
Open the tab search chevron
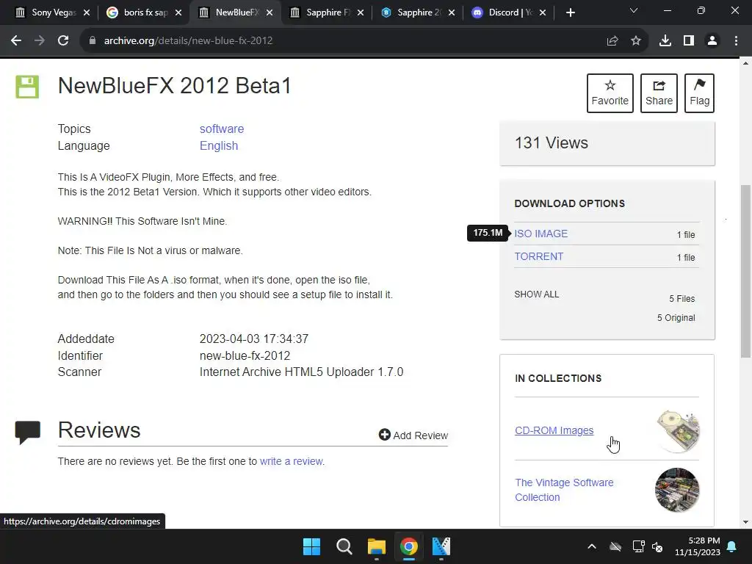pyautogui.click(x=634, y=10)
